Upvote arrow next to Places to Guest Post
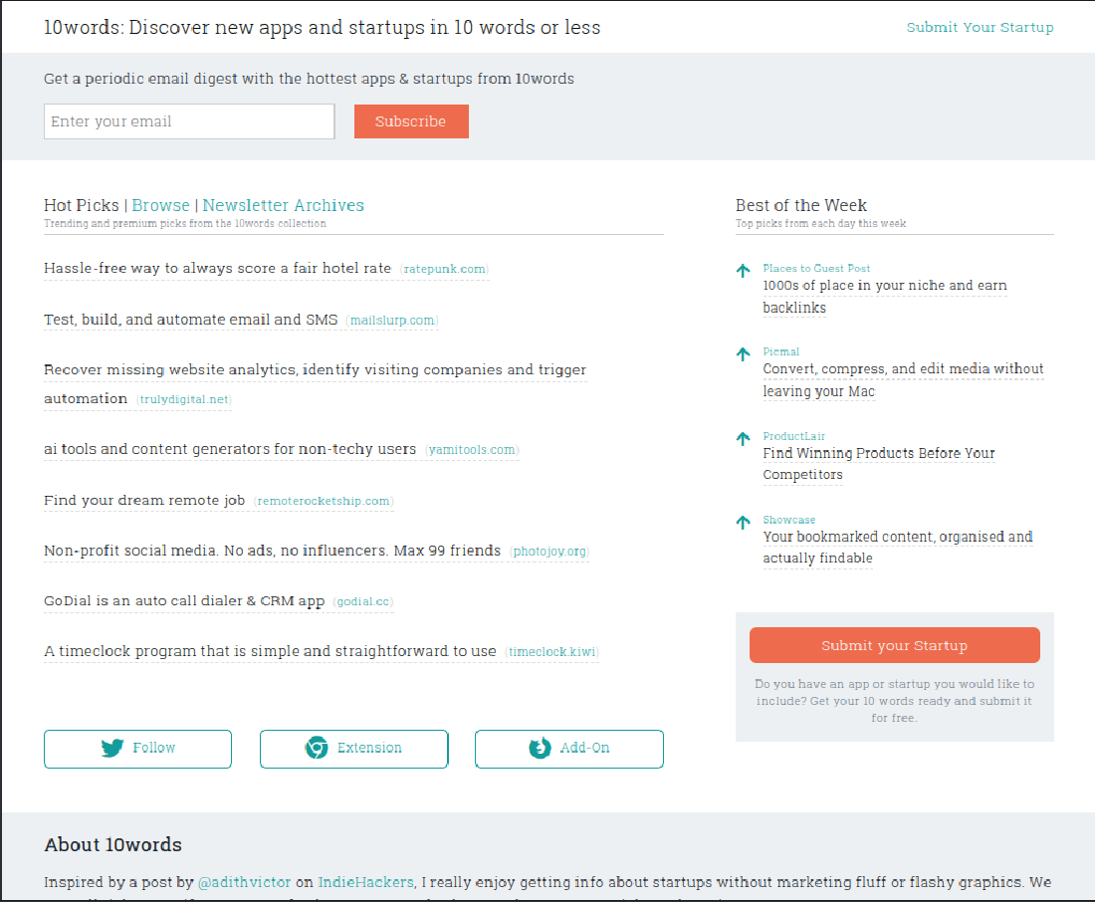Viewport: 1095px width, 902px height. (x=743, y=271)
